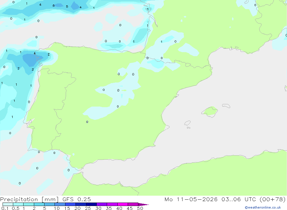Click Ibiza island outline on the map
The height and width of the screenshot is (210, 287).
(187, 123)
